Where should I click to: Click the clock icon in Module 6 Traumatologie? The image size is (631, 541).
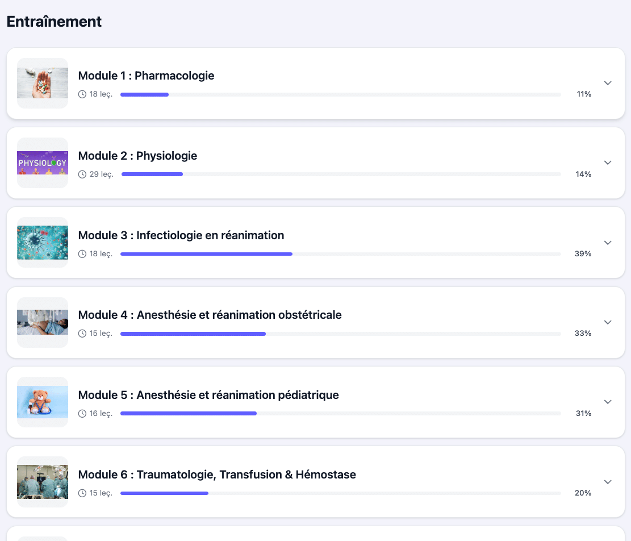click(82, 493)
